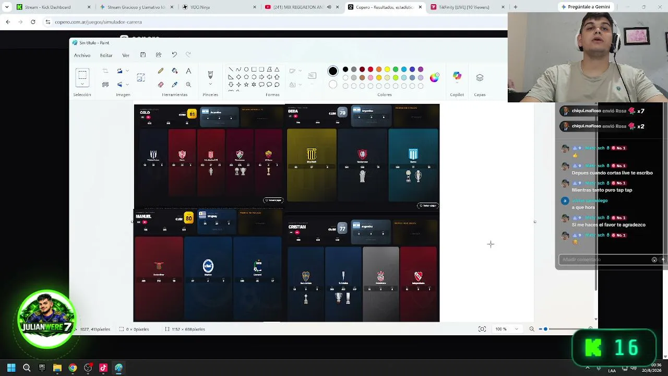Select the Pencil tool in Paint
Screen dimensions: 668x376
(161, 71)
